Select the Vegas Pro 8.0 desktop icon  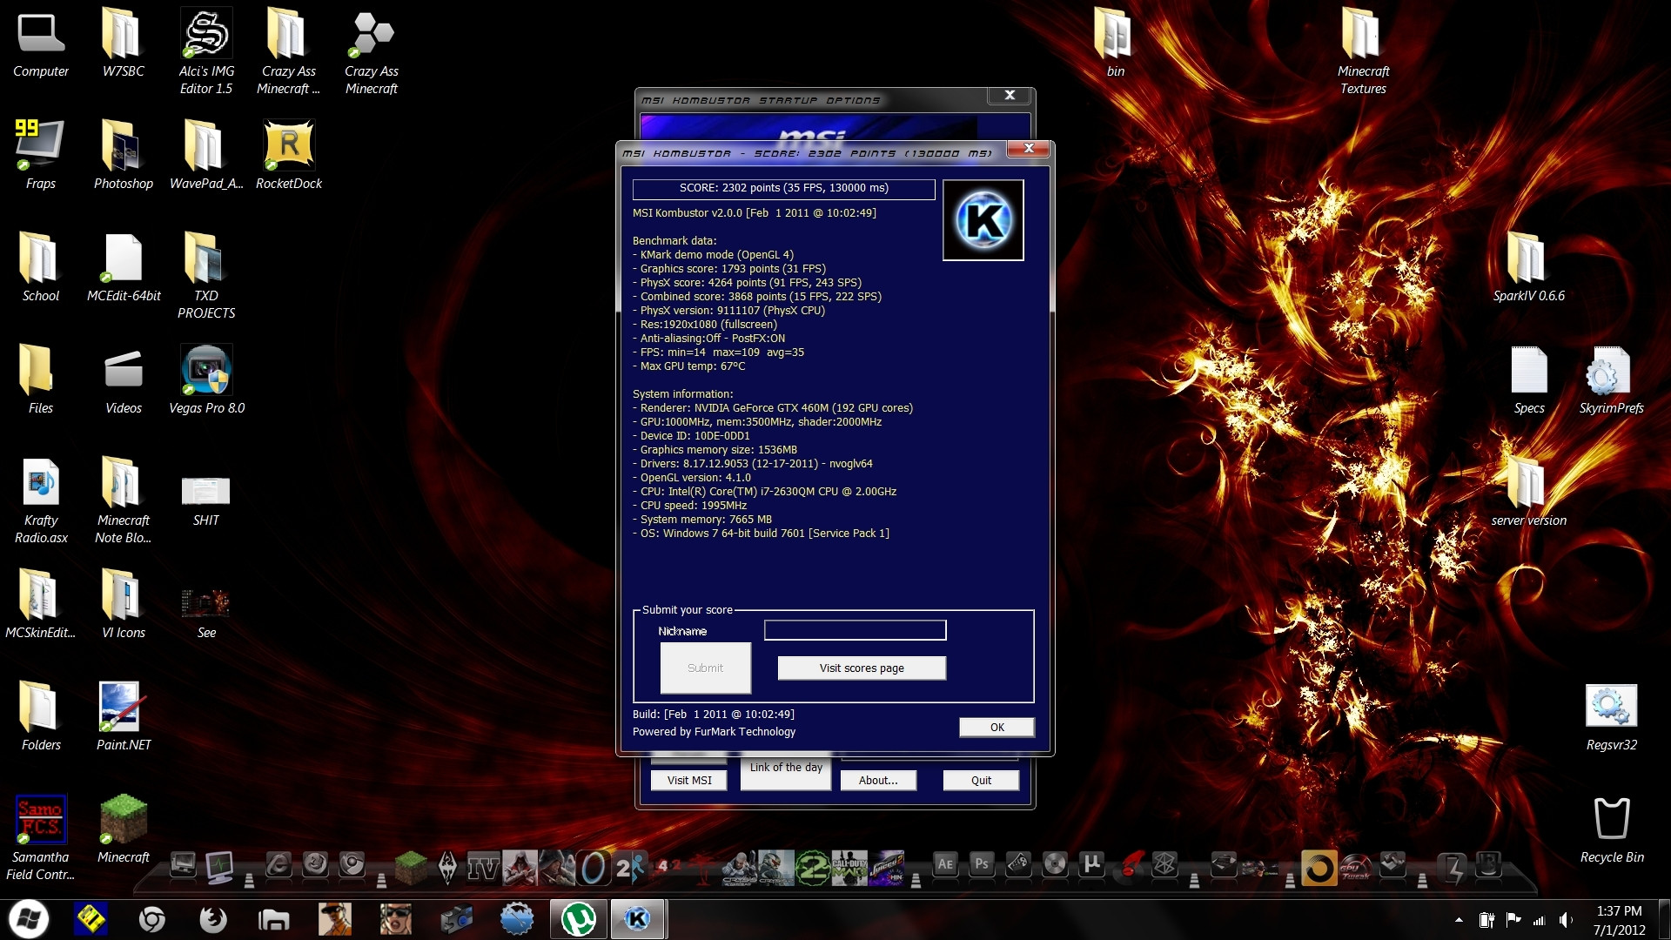tap(206, 379)
